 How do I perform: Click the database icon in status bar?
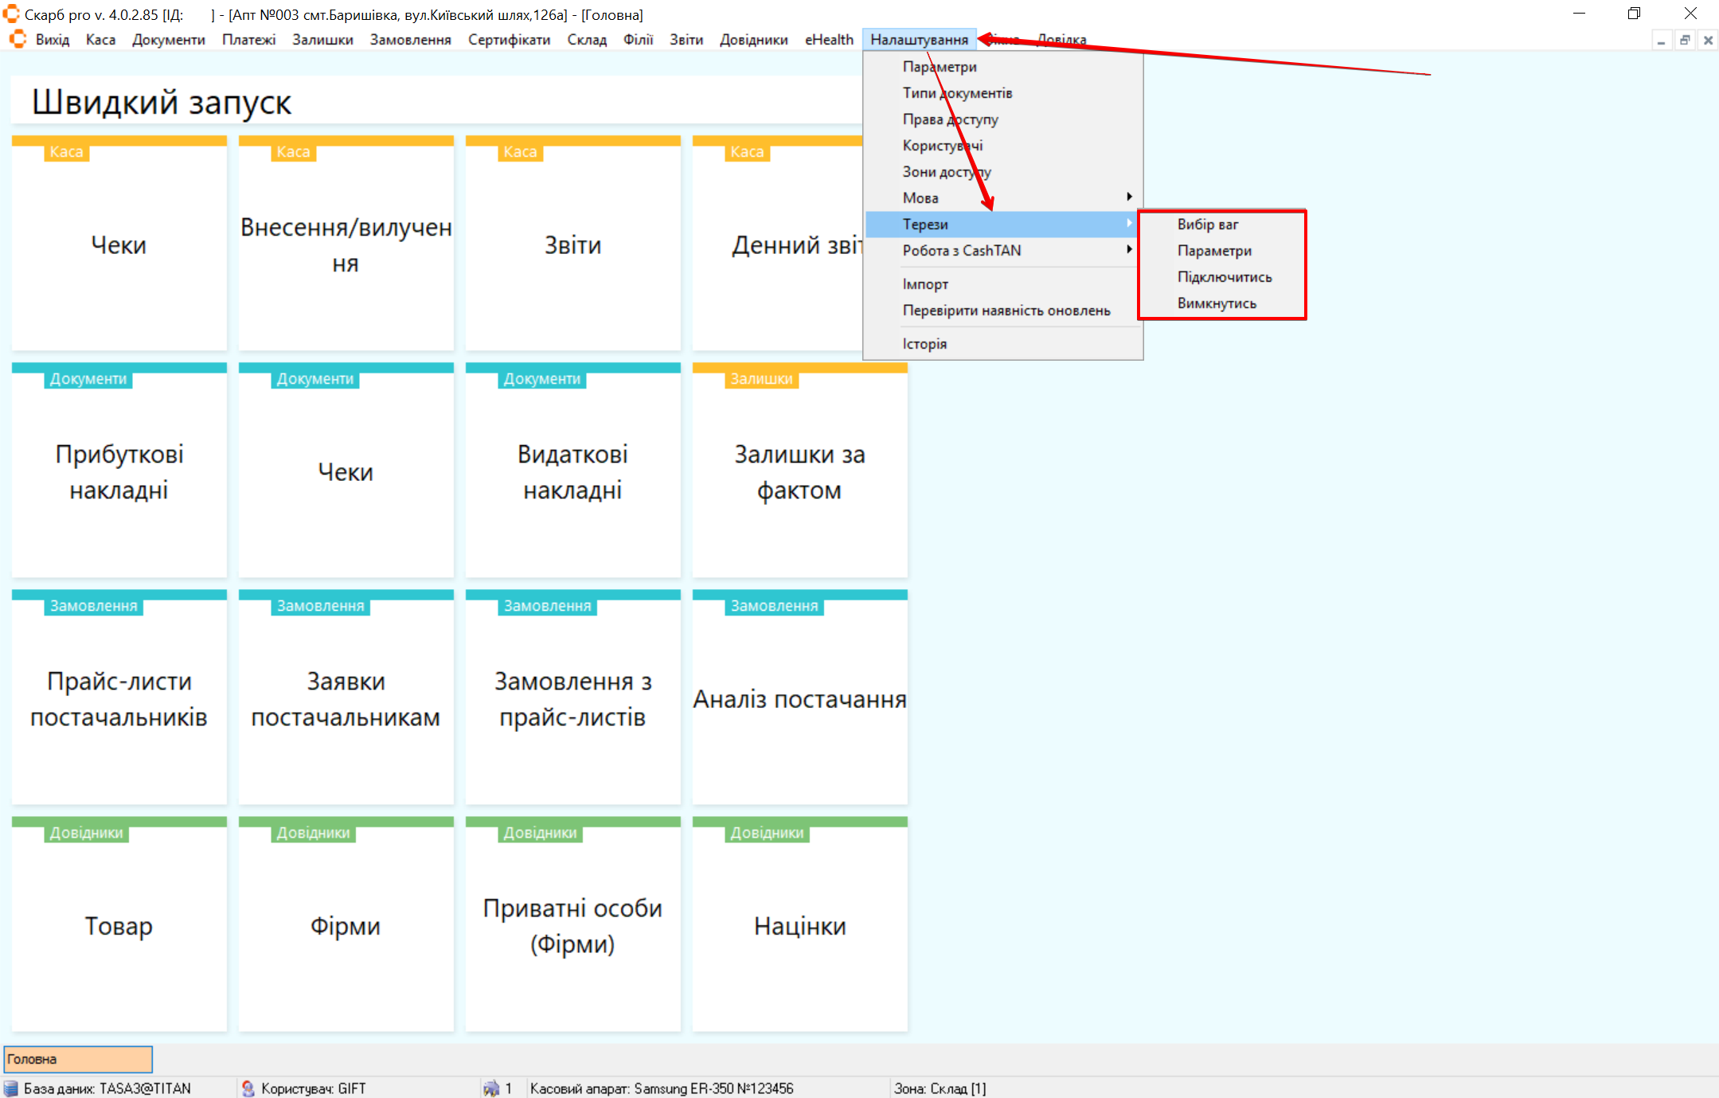[x=11, y=1088]
